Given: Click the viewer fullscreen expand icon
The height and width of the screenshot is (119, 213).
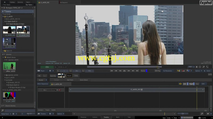Looking at the screenshot, I should click(x=207, y=67).
